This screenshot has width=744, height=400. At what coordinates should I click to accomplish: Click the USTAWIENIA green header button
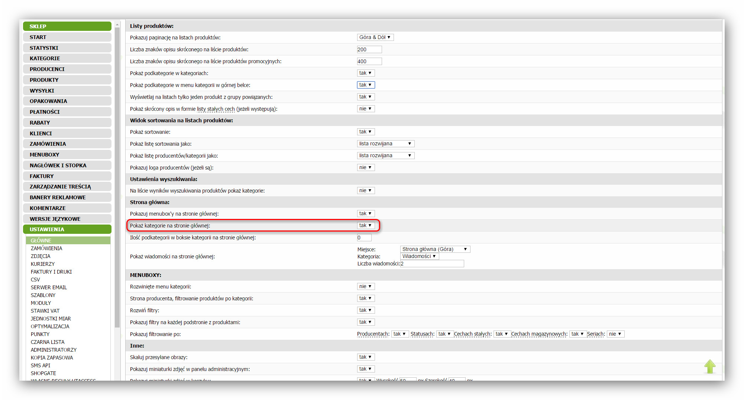pyautogui.click(x=67, y=229)
